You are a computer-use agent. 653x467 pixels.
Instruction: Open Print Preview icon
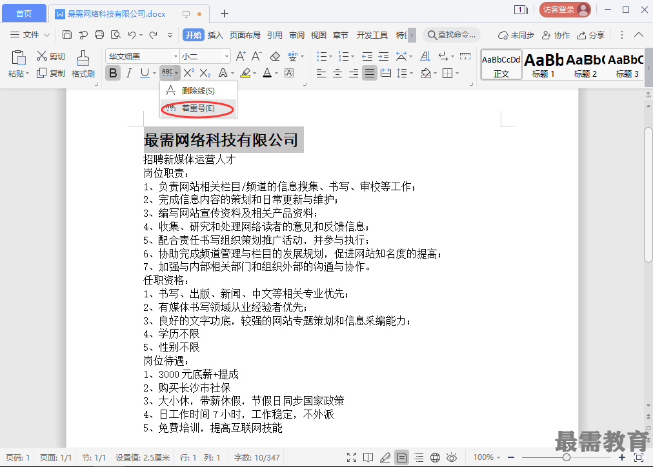click(116, 35)
